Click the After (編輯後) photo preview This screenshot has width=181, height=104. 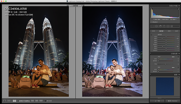112,51
